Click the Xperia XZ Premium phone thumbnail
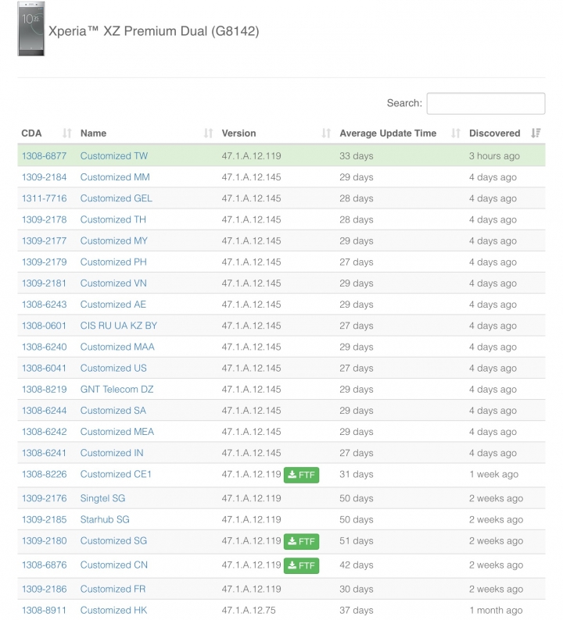Image resolution: width=563 pixels, height=620 pixels. pos(30,28)
